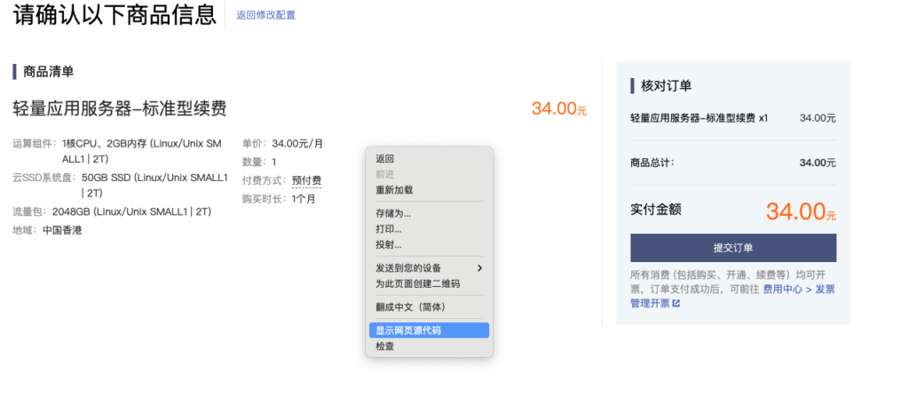Click the external-link icon beside 管理开票
This screenshot has height=397, width=909.
pyautogui.click(x=676, y=304)
